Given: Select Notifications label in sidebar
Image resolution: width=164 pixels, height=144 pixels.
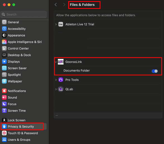Looking at the screenshot, I should tap(17, 91).
